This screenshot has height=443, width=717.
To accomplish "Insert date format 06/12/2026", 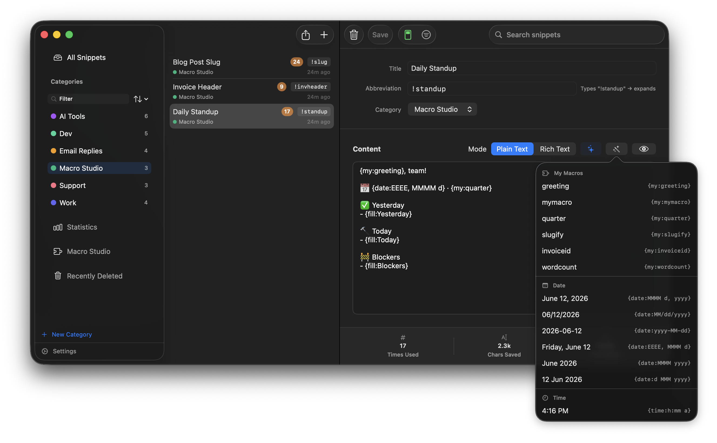I will click(x=616, y=315).
